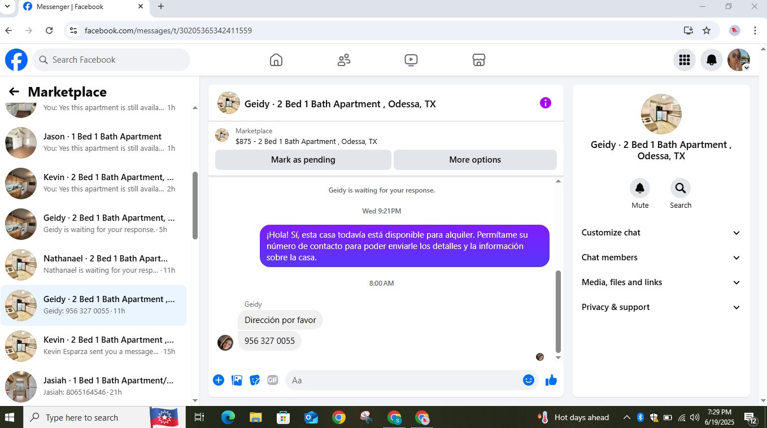Open the emoji picker in message box

tap(529, 380)
